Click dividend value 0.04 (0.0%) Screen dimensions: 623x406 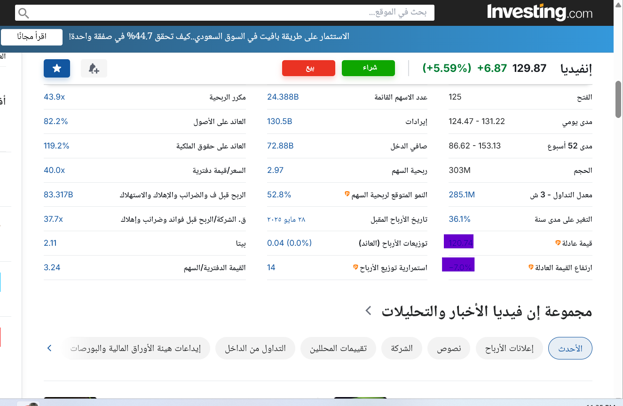pos(290,243)
